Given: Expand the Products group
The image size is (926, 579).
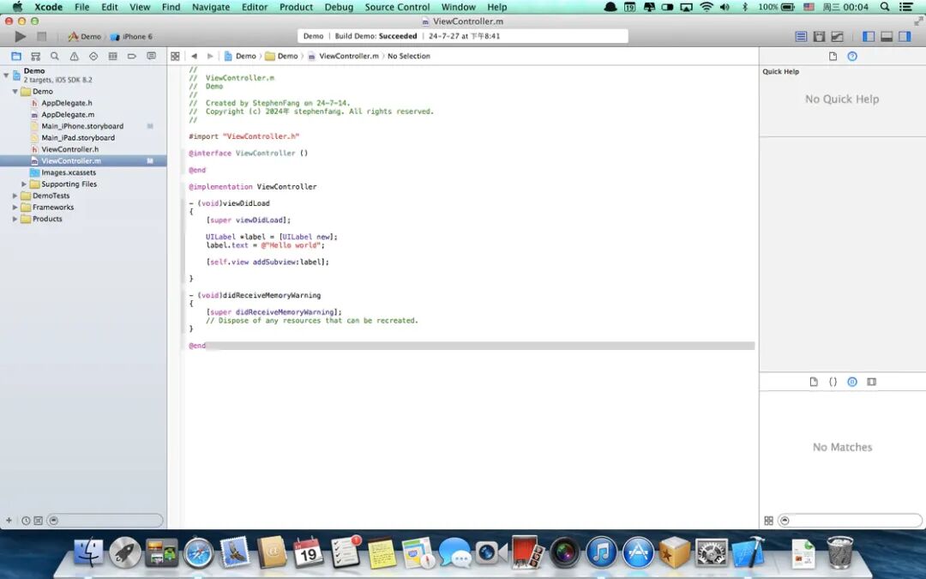Looking at the screenshot, I should click(15, 219).
